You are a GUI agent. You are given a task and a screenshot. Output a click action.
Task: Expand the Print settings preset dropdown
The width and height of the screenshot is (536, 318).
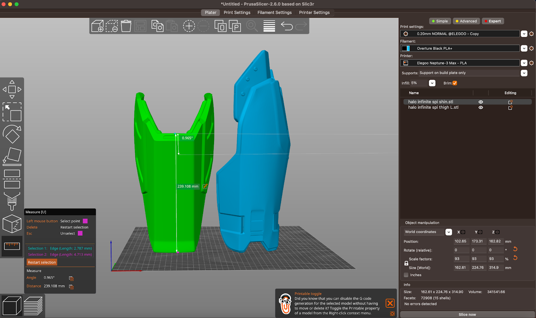[x=524, y=34]
